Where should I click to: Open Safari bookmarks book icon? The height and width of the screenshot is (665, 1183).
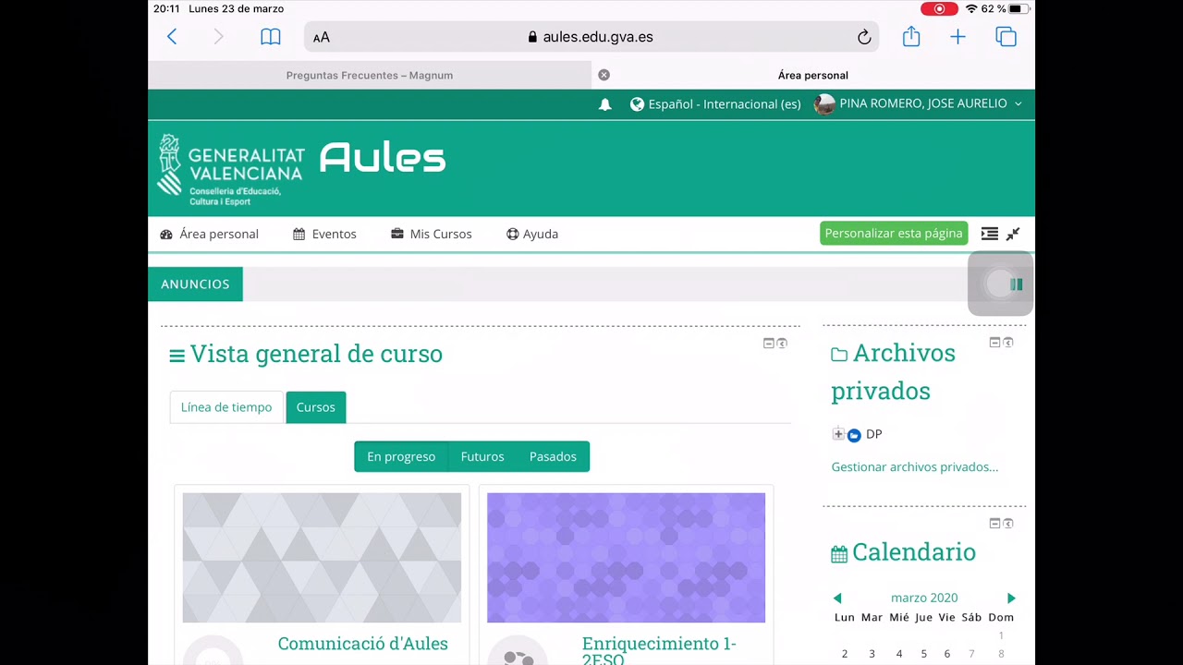[270, 37]
